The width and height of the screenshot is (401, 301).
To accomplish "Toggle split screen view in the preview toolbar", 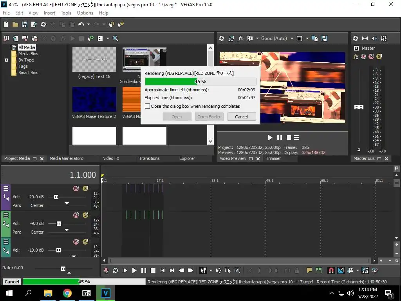I will tap(249, 38).
